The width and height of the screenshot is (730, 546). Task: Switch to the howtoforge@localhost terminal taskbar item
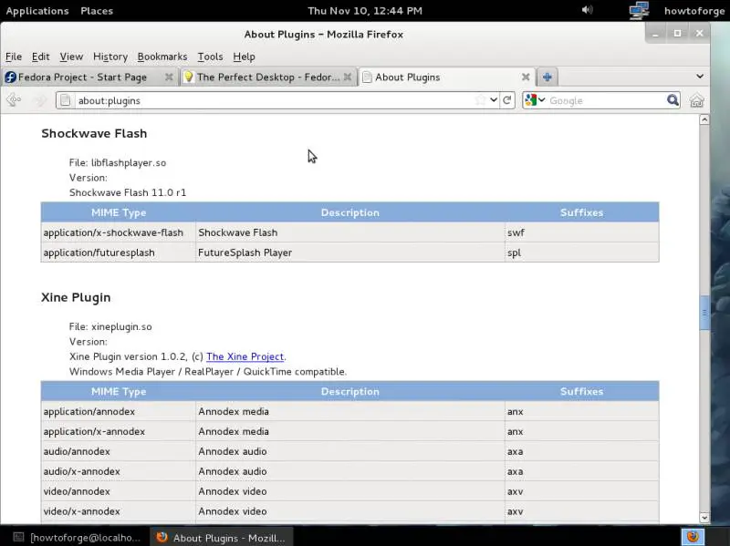pos(77,538)
